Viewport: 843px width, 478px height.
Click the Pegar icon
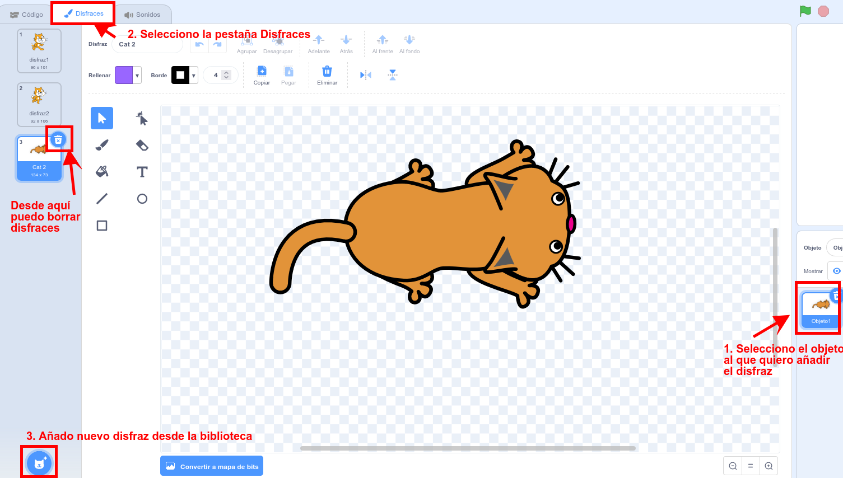click(288, 71)
